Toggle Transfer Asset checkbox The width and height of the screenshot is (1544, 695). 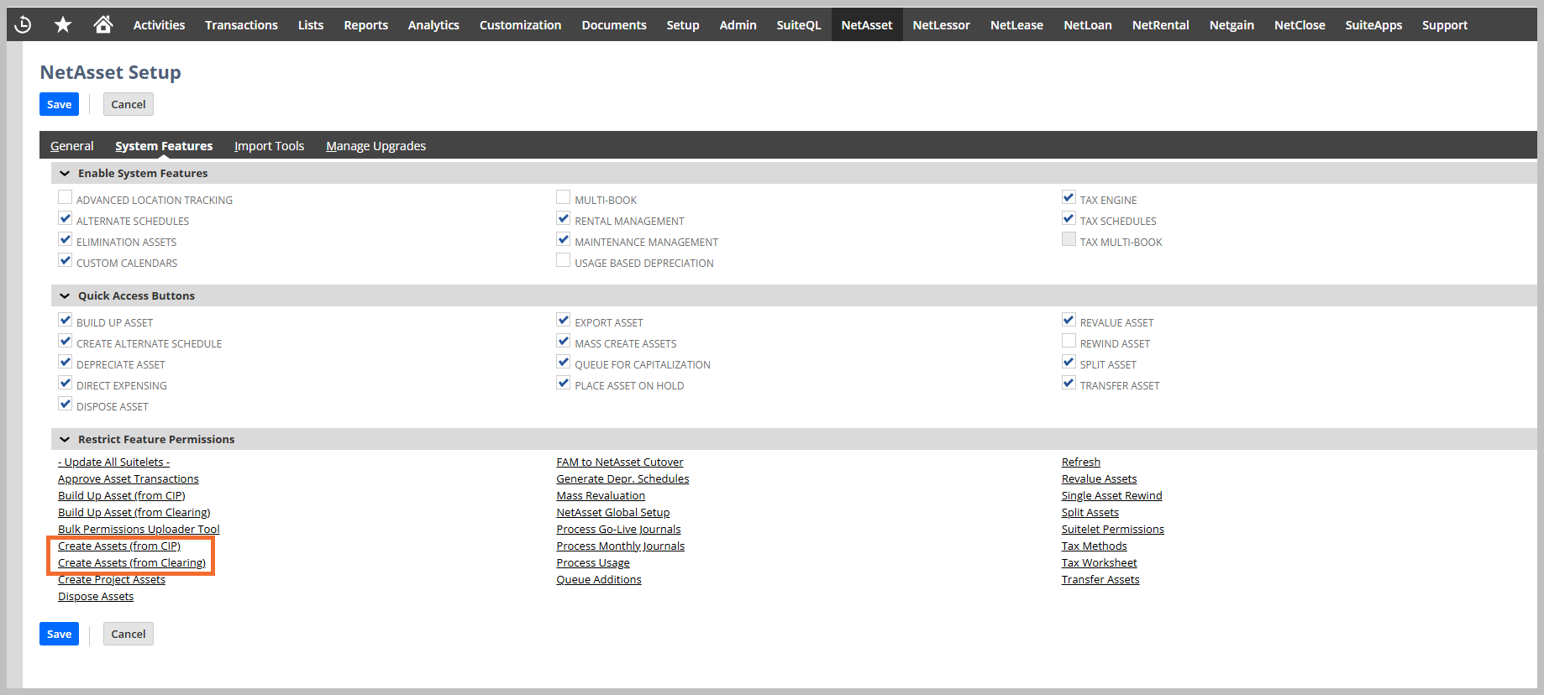pos(1069,383)
